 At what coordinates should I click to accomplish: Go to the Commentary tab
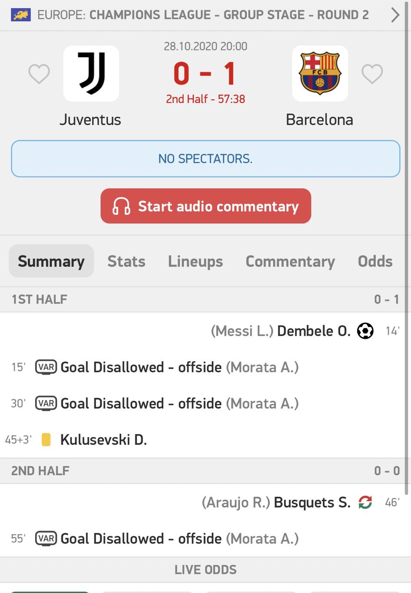[290, 261]
